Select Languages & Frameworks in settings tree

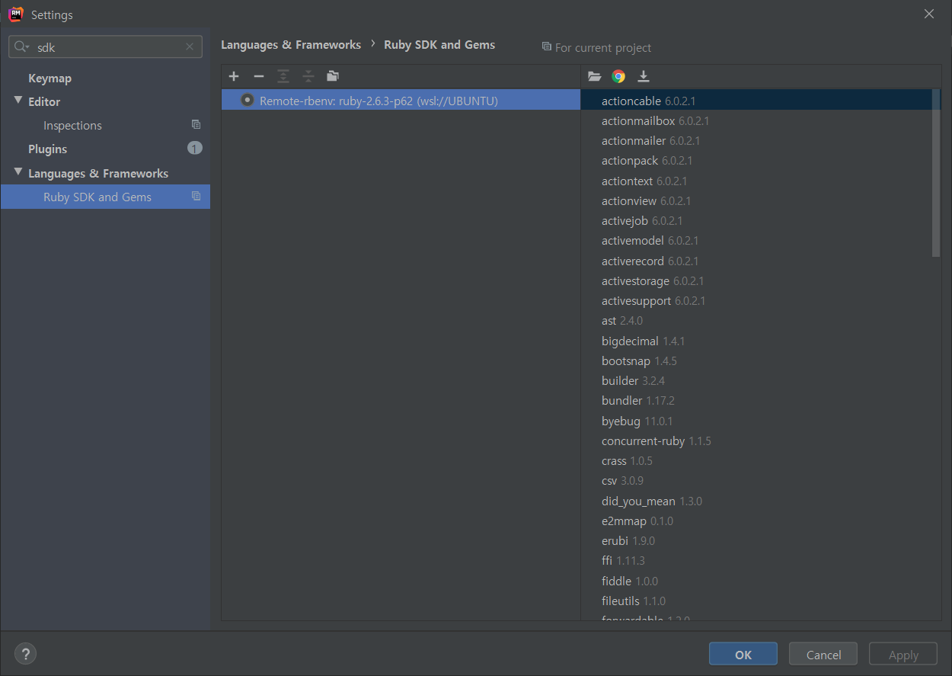pos(98,174)
